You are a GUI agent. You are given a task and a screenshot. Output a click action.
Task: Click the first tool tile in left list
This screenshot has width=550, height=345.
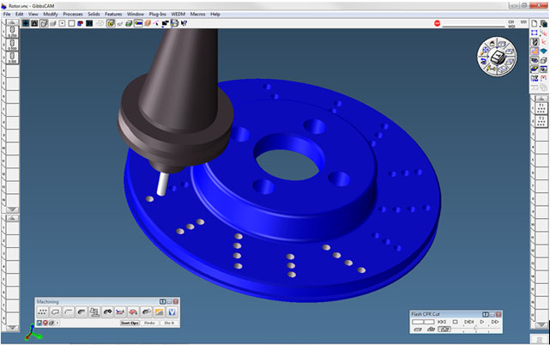click(x=12, y=31)
